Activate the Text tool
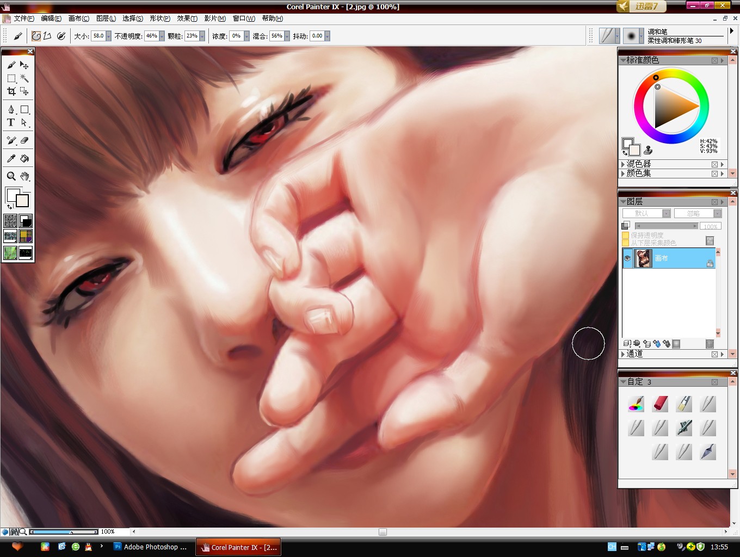740x557 pixels. 11,122
